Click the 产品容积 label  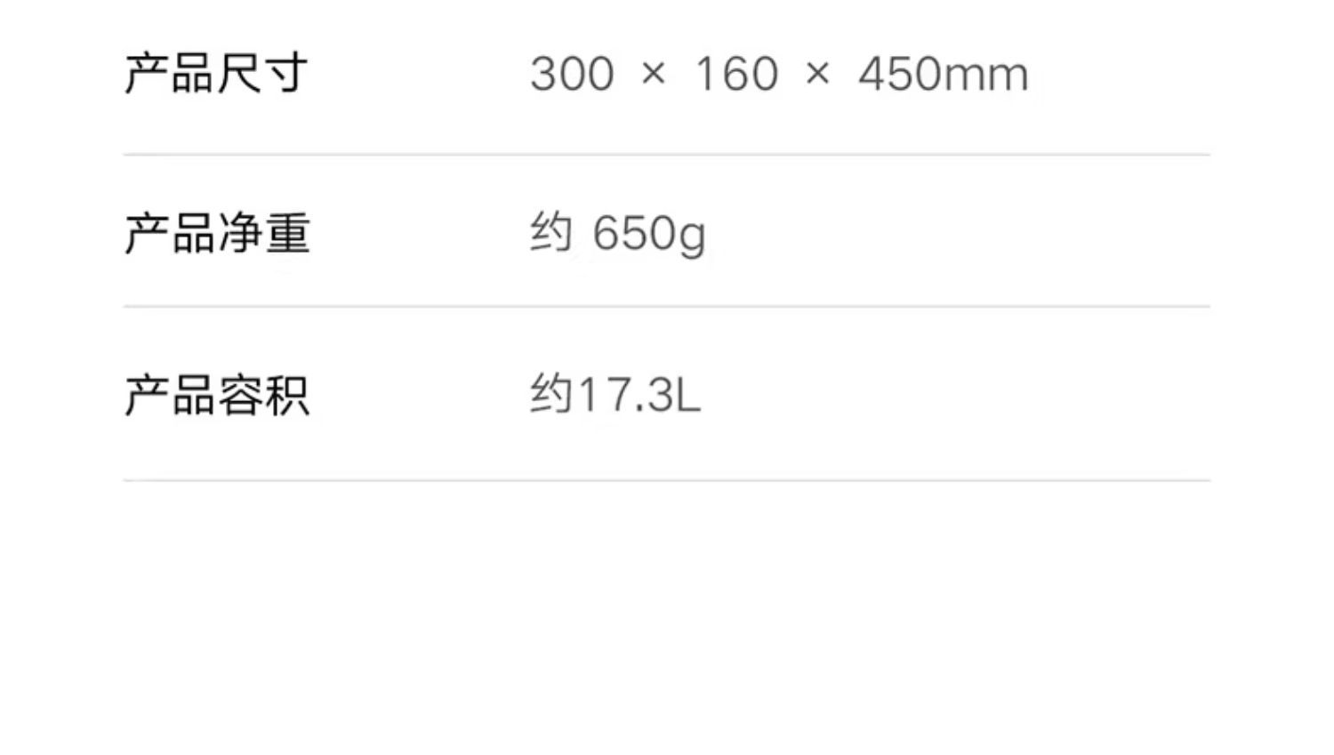coord(217,395)
